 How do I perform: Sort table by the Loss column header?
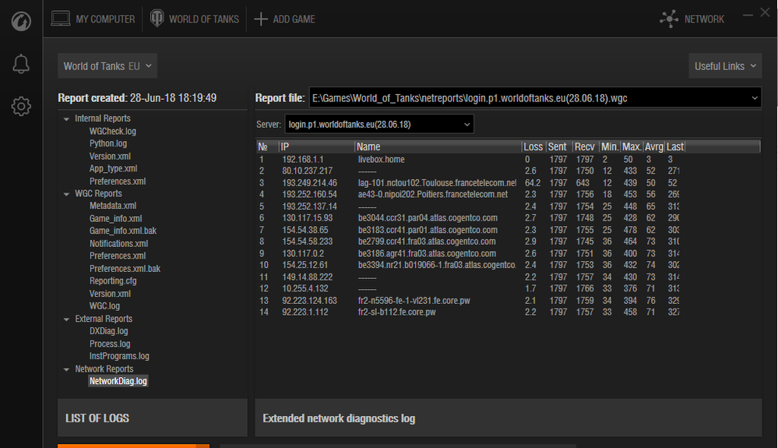pyautogui.click(x=533, y=146)
